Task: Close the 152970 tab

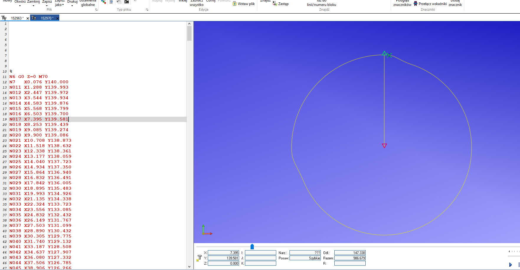Action: [58, 18]
